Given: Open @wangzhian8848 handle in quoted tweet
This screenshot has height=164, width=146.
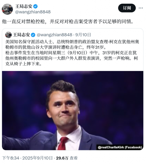Looking at the screenshot, I should (x=54, y=35).
